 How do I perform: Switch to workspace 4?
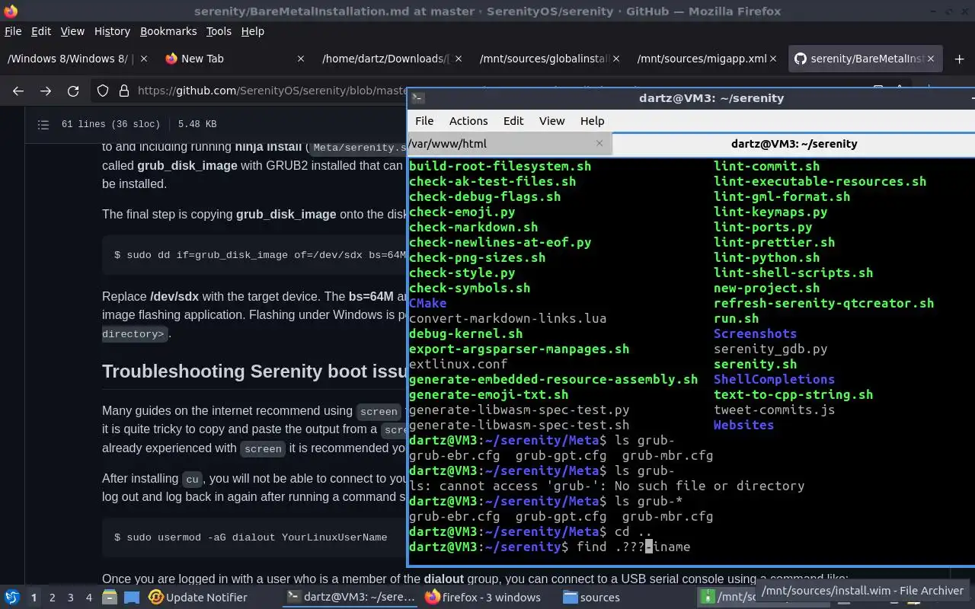click(89, 598)
